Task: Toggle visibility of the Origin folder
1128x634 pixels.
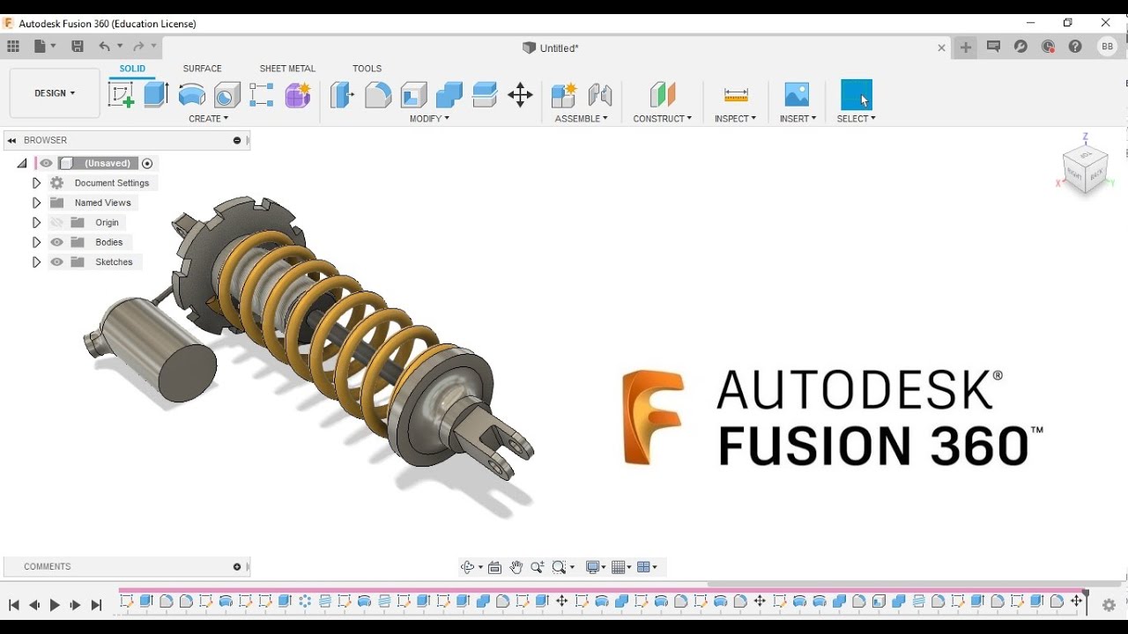Action: pos(57,223)
